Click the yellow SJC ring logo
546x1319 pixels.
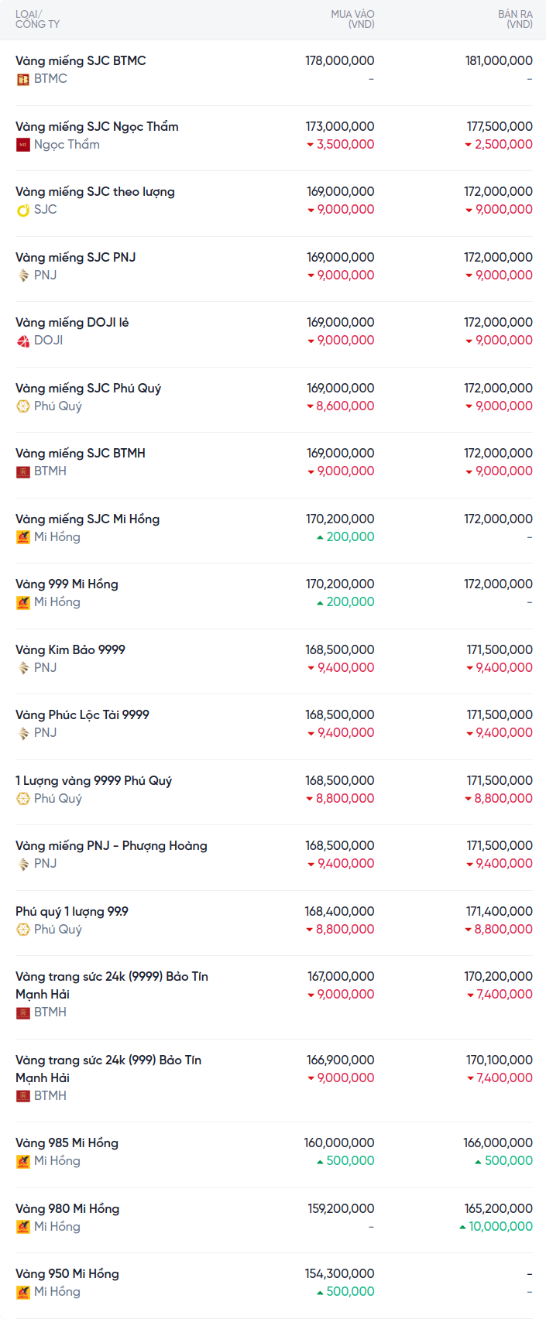[23, 210]
